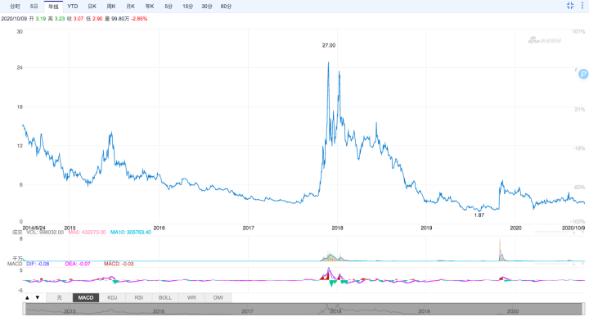Select the 30分 interval tab
Screen dimensions: 589x317
(x=207, y=7)
